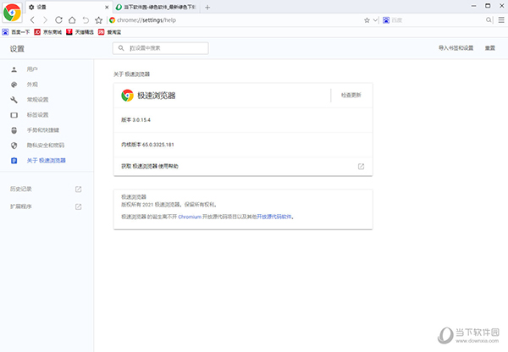The width and height of the screenshot is (508, 352).
Task: Open the 百度一下 bookmark
Action: [16, 32]
